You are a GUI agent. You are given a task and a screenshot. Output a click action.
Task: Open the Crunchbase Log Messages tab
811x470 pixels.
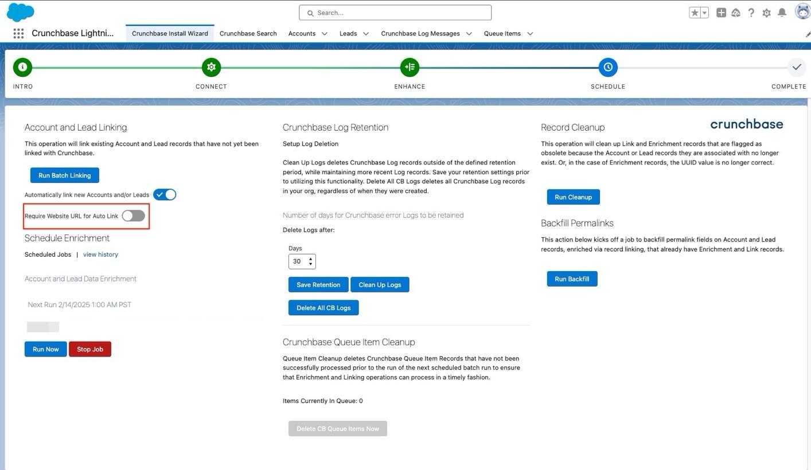click(420, 33)
